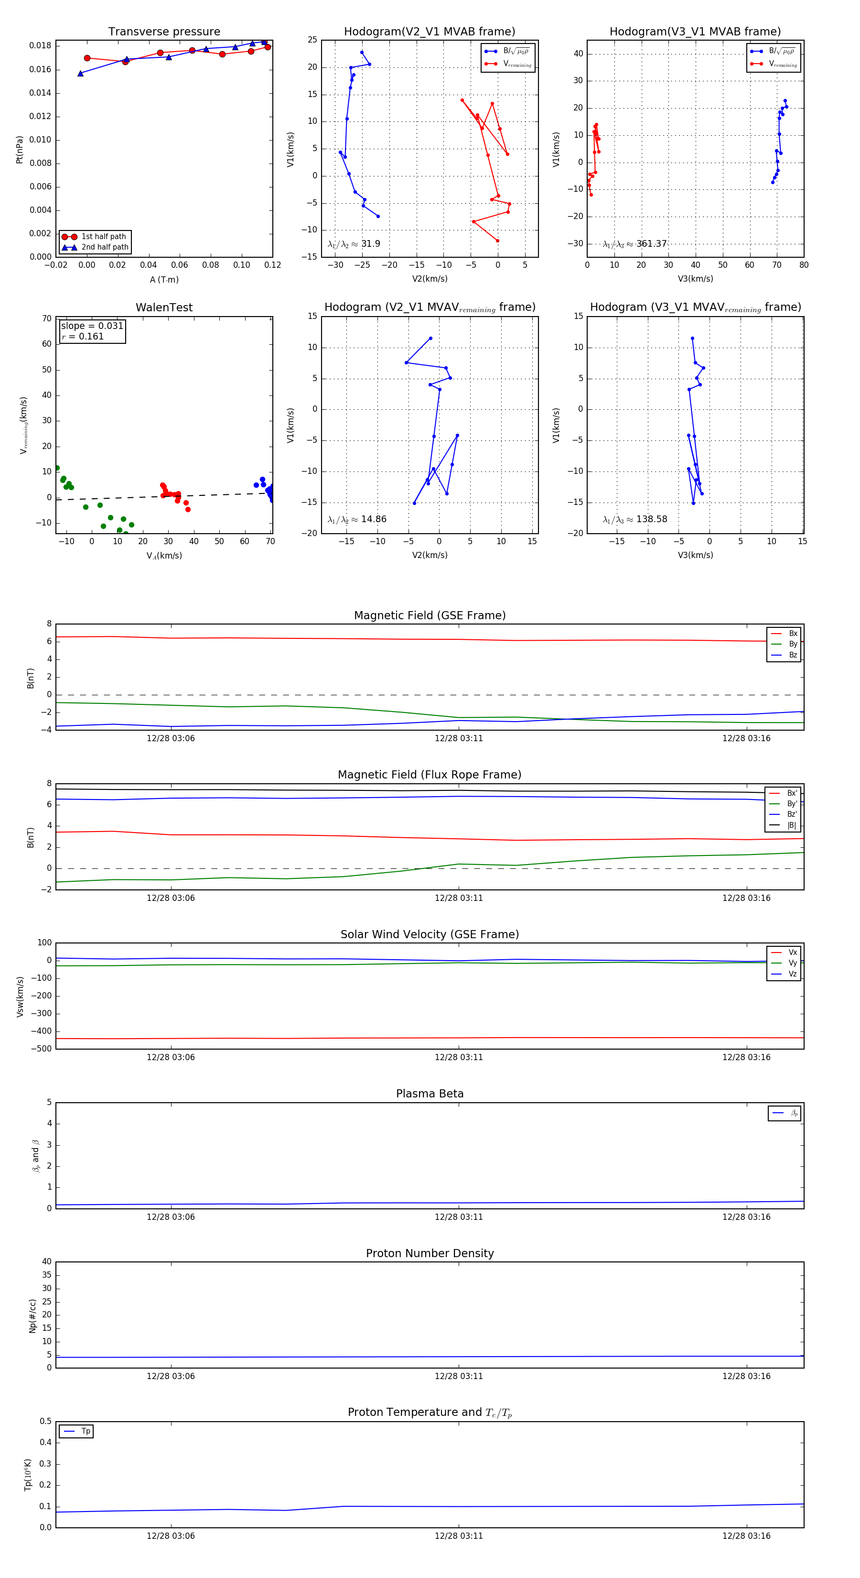Screen dimensions: 860x1578
Task: Click the "Transverse pressure" plot title
Action: tap(164, 32)
